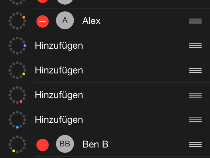Viewport: 210px width, 158px height.
Task: Select the dial icon with the yellow dot
Action: point(17,144)
